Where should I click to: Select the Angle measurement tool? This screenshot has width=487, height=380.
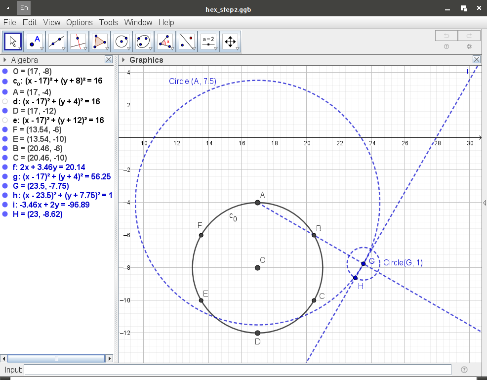[x=165, y=42]
